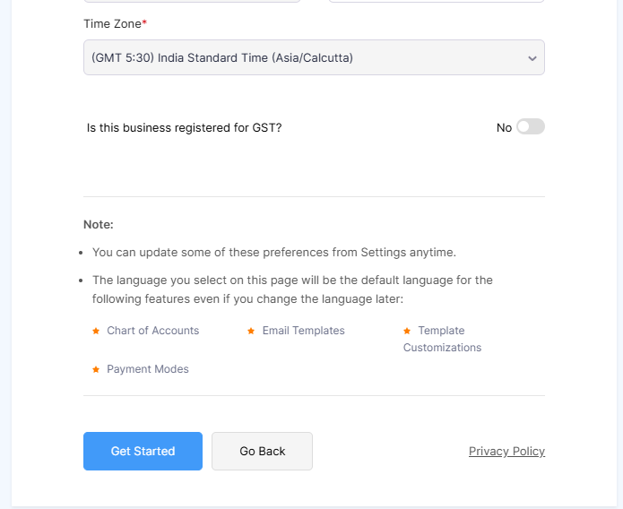
Task: Select the Email Templates text
Action: tap(303, 331)
